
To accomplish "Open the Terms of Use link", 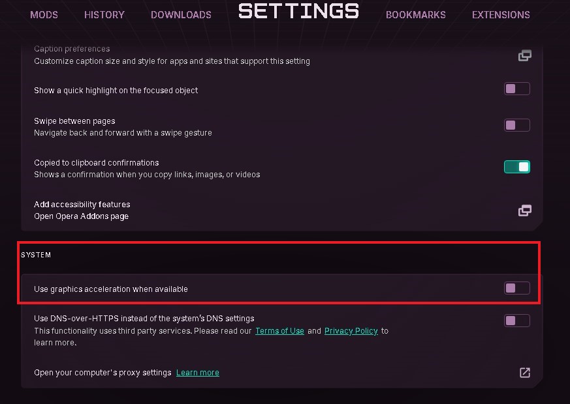I will 279,331.
